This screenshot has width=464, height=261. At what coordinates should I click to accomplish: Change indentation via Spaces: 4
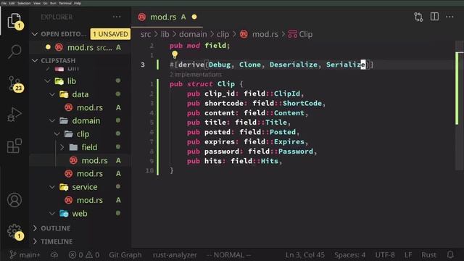[349, 254]
